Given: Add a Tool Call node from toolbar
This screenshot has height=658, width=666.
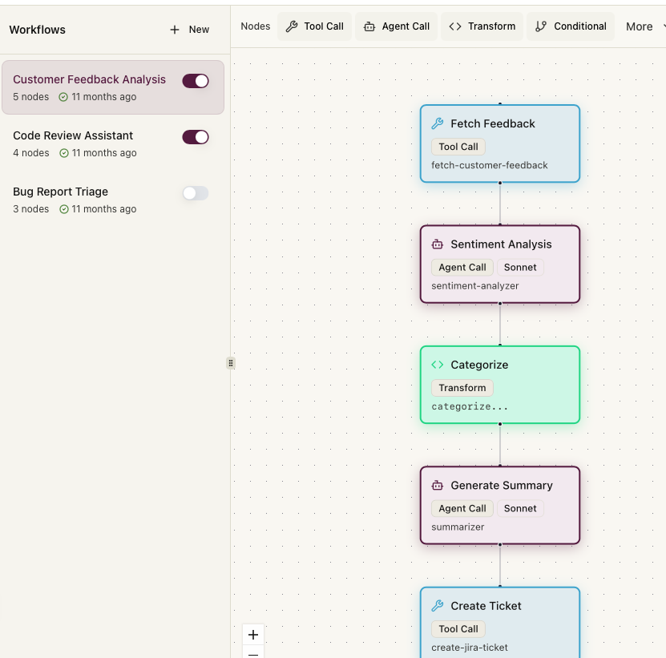Looking at the screenshot, I should 314,26.
